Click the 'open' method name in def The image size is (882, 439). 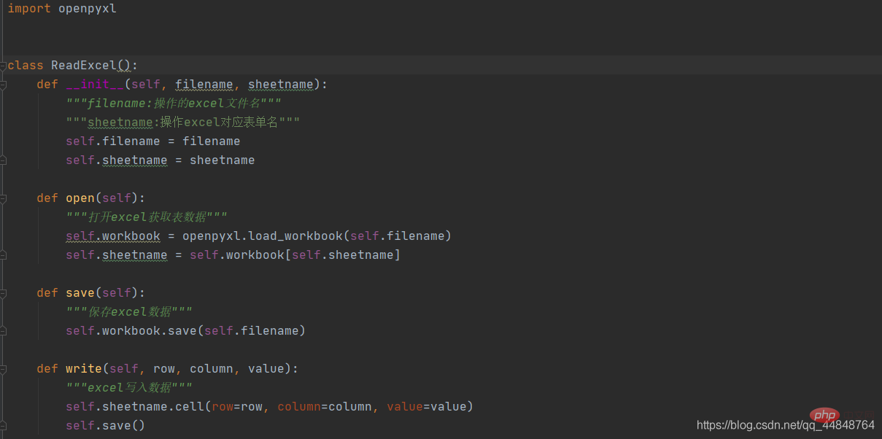pos(80,198)
